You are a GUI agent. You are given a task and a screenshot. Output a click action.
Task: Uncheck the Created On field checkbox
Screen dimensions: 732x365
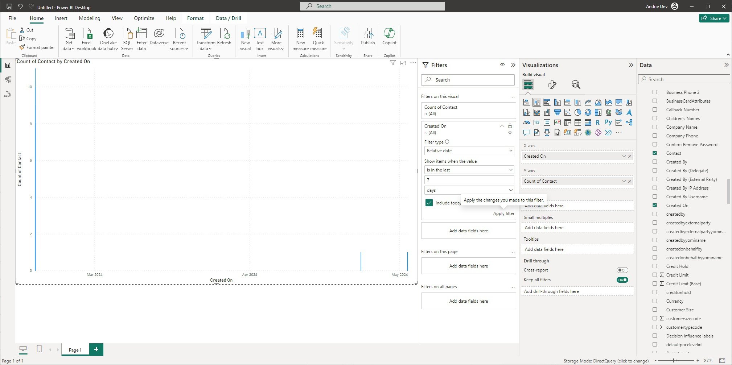pos(655,205)
